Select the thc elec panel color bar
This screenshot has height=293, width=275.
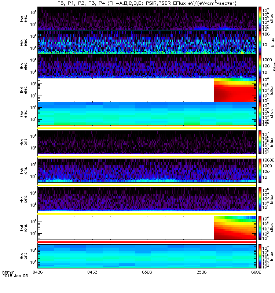pyautogui.click(x=260, y=66)
